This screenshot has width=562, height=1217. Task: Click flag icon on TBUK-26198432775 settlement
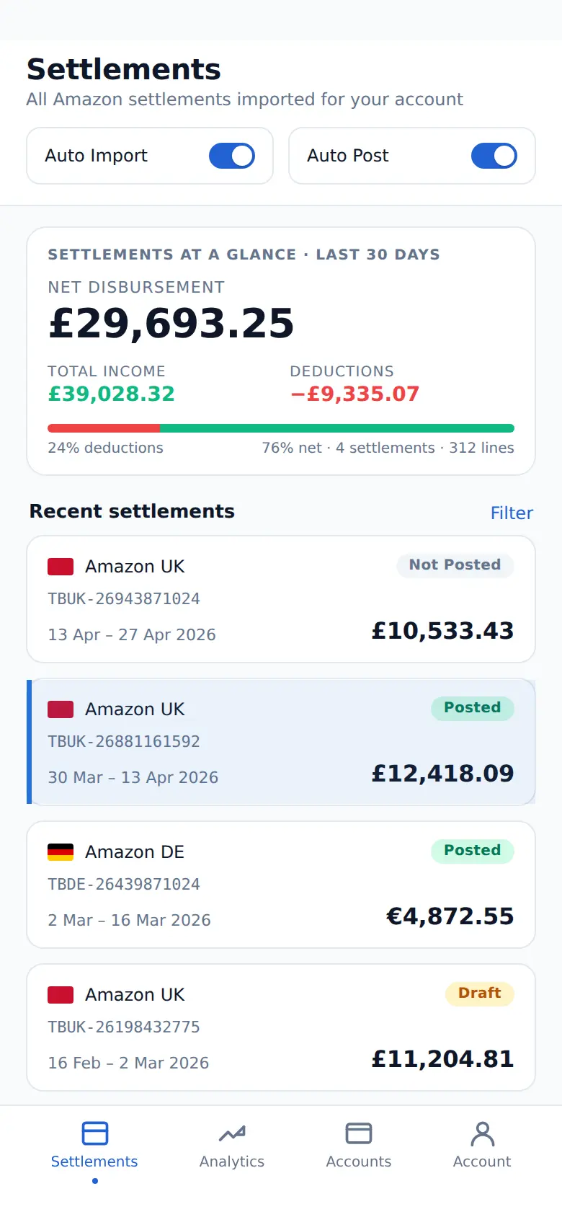click(61, 995)
